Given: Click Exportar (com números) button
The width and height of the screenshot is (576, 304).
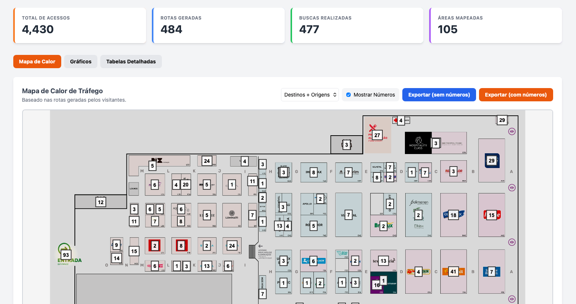Looking at the screenshot, I should click(x=516, y=95).
